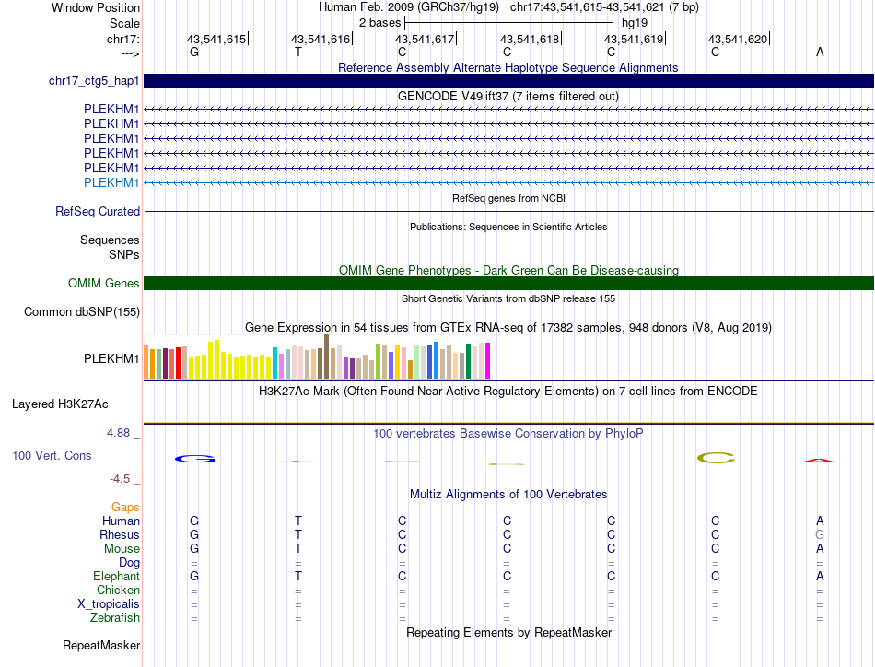875x667 pixels.
Task: Open the GTEx Gene Expression track title
Action: click(x=508, y=328)
